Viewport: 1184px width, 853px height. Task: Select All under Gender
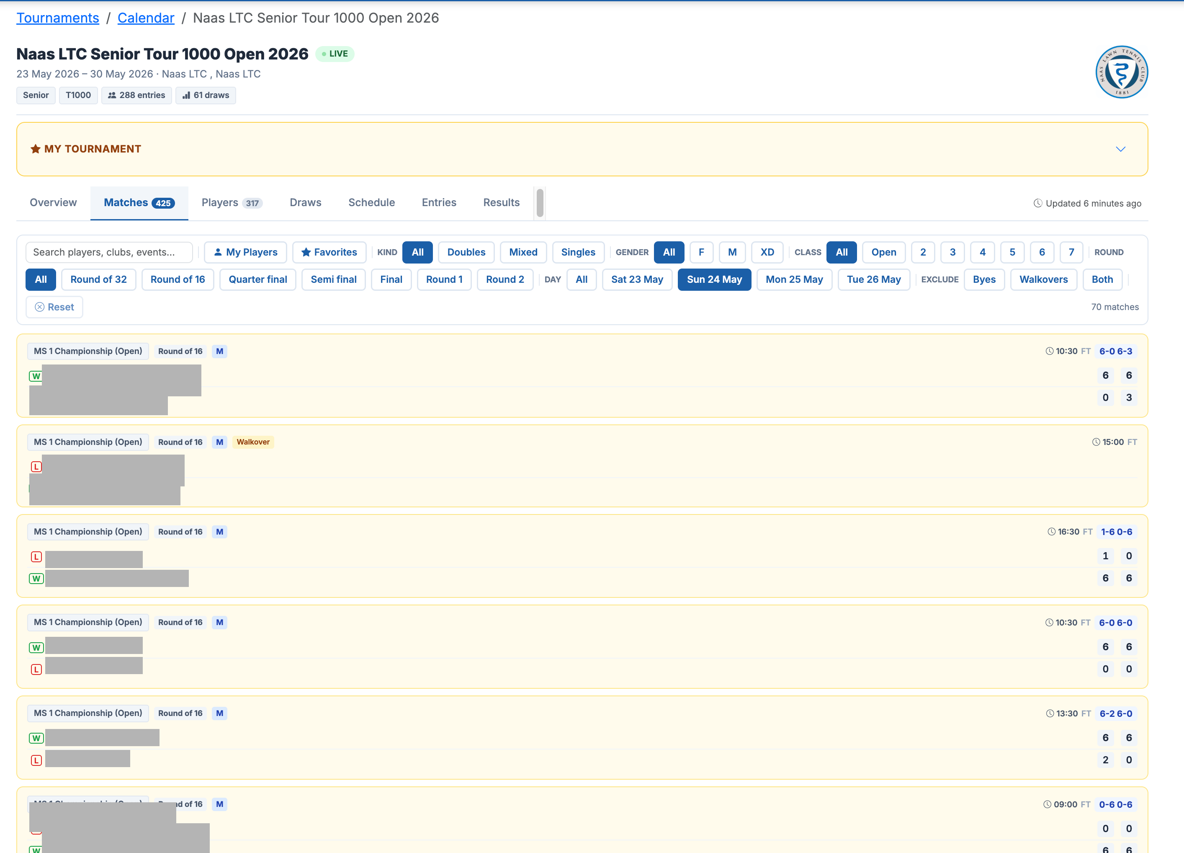point(669,252)
